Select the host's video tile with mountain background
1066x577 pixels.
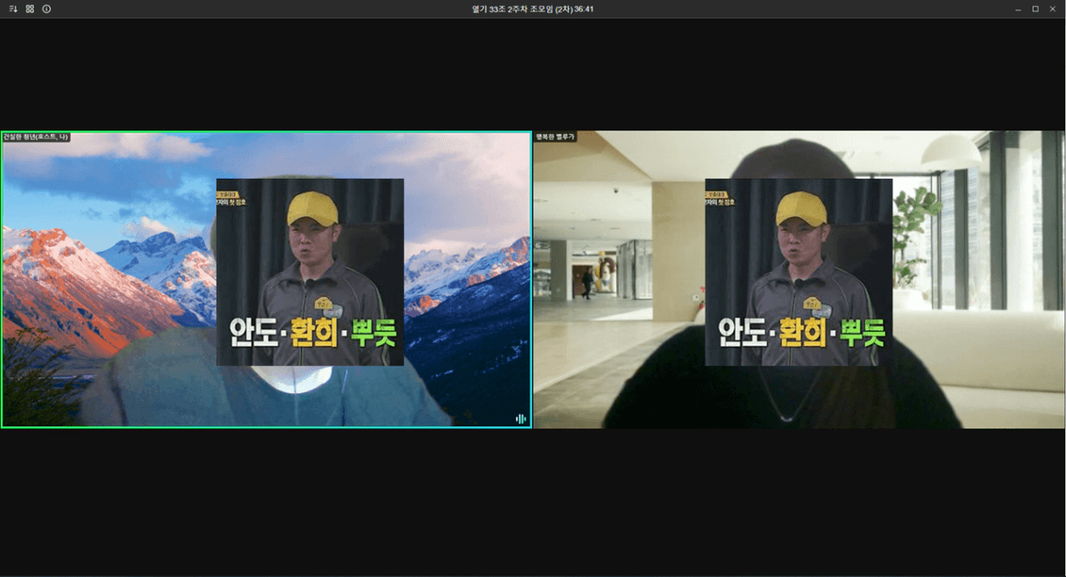266,279
